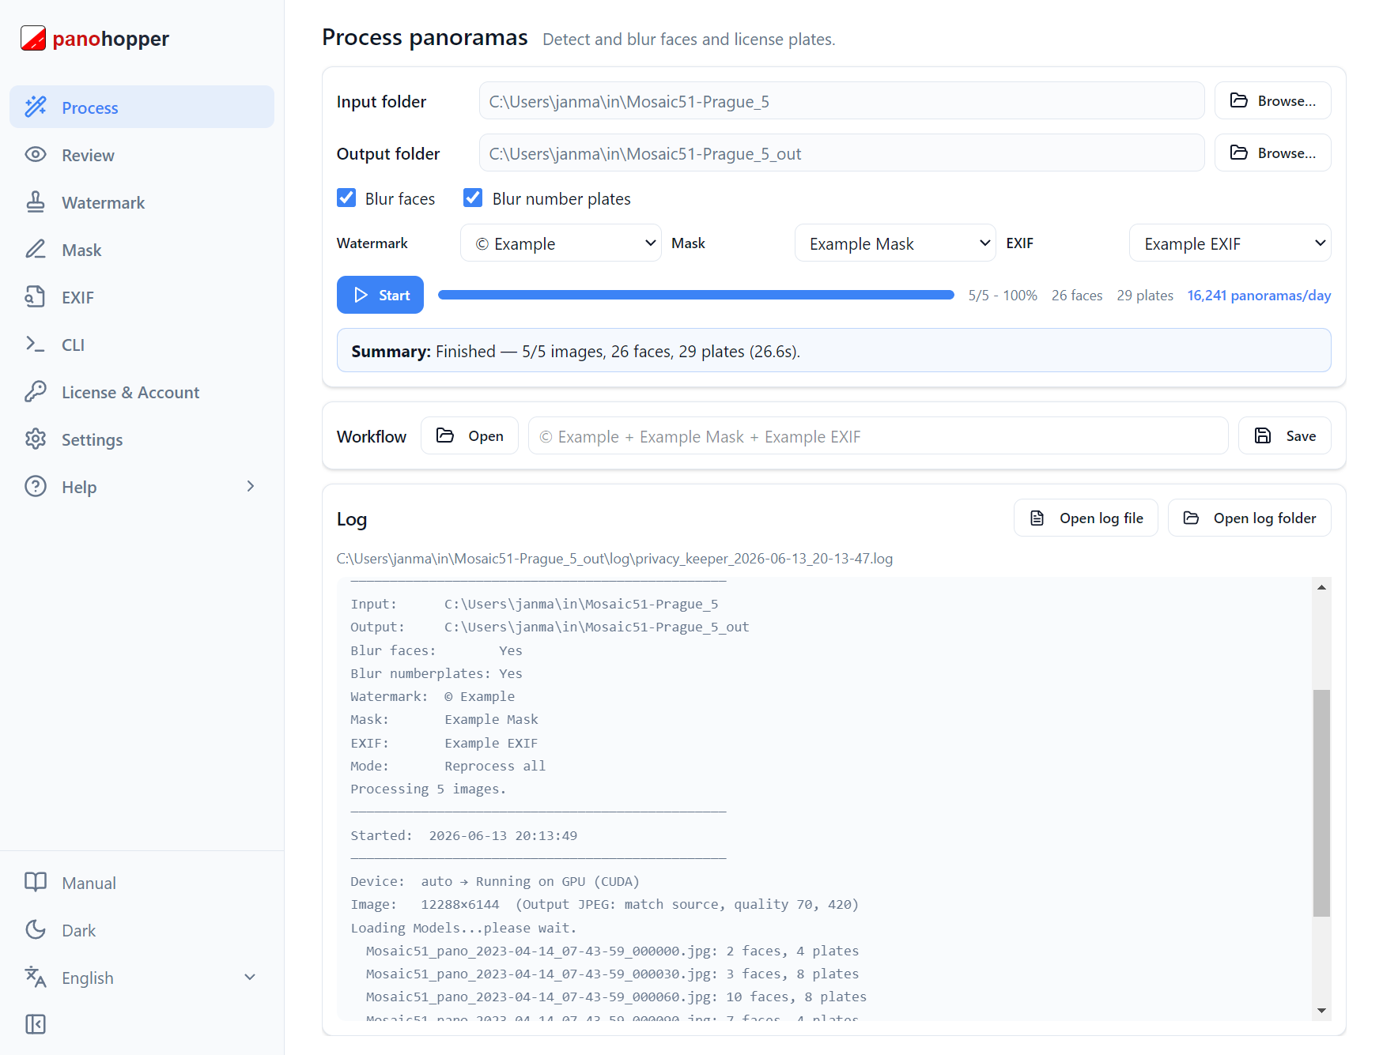
Task: Click the EXIF file search icon
Action: [x=36, y=296]
